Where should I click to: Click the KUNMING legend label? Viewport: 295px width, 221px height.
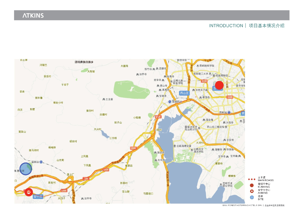click(x=264, y=187)
